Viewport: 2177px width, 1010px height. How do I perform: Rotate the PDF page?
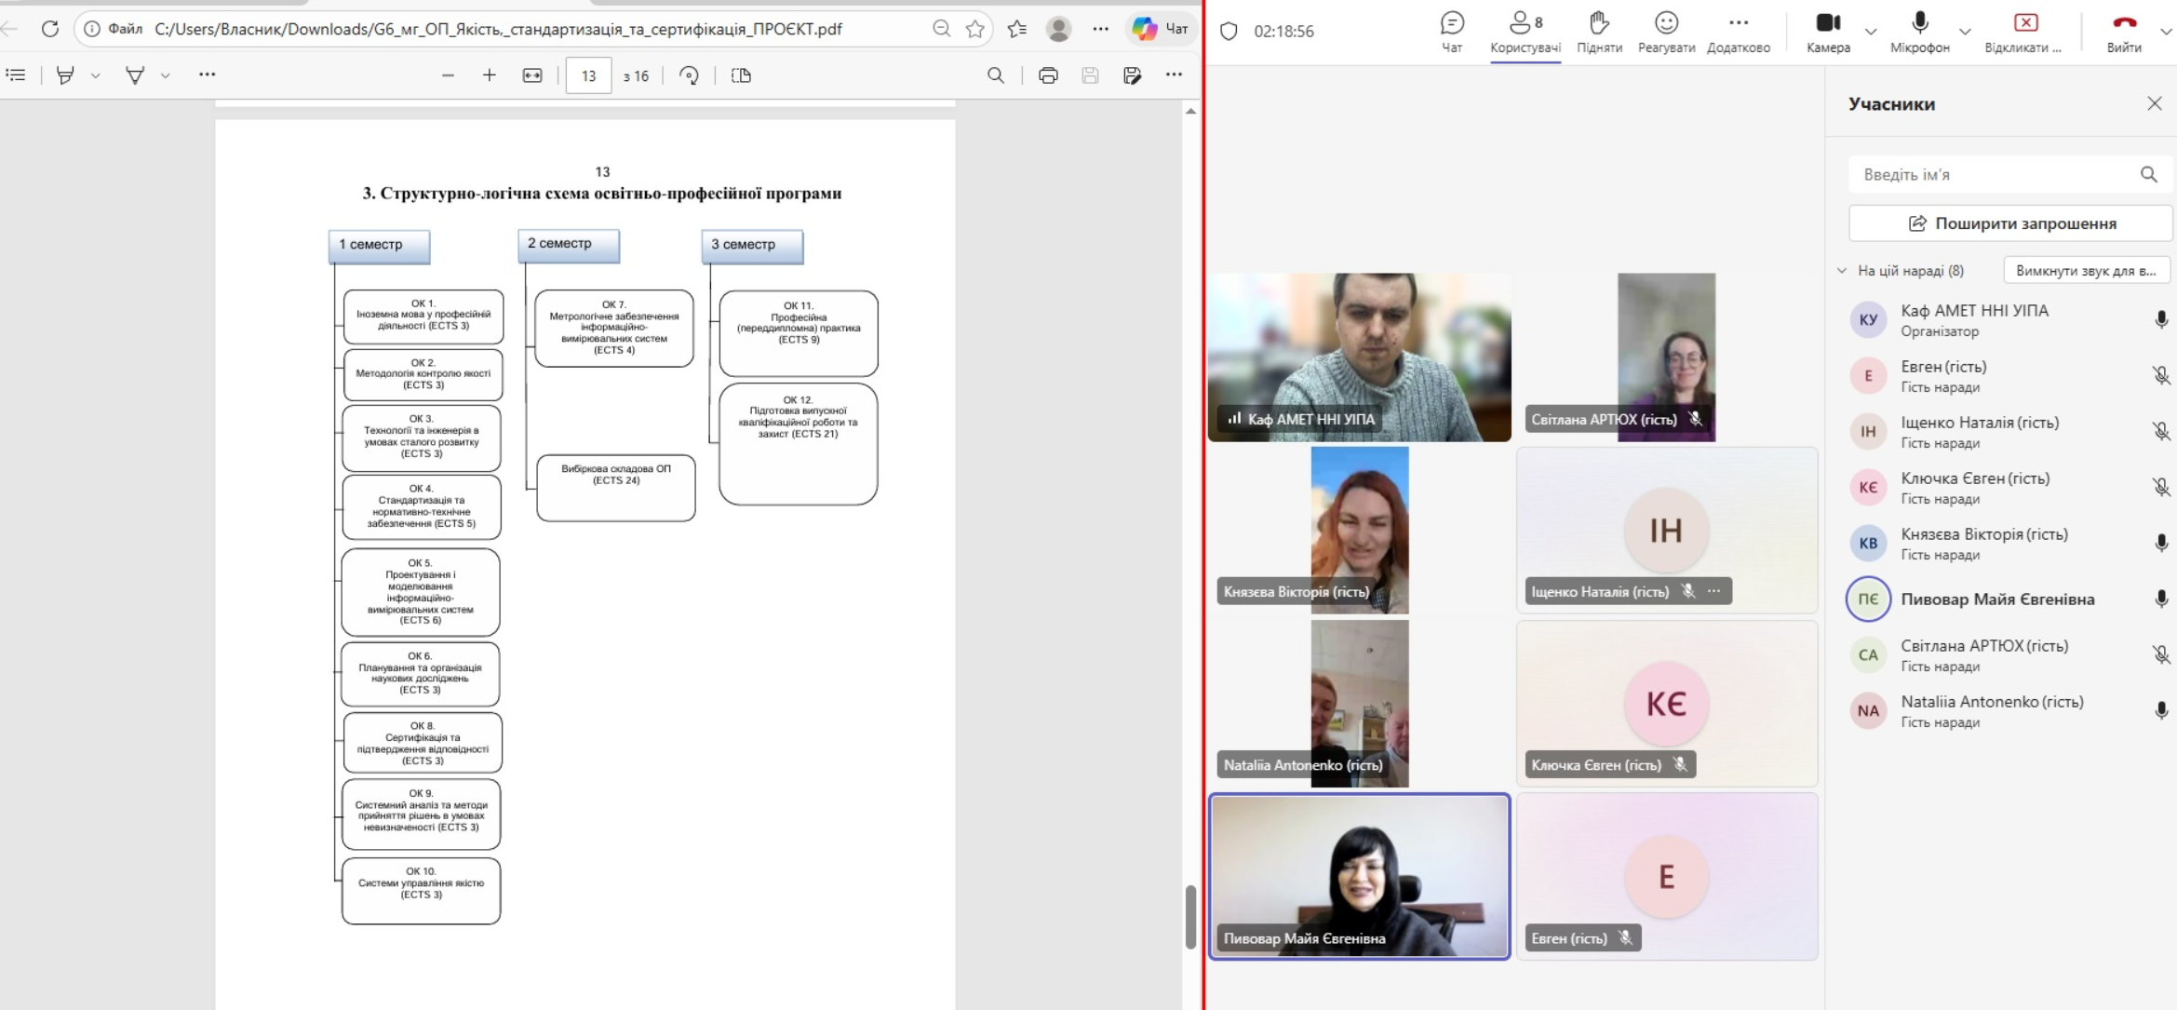[689, 75]
